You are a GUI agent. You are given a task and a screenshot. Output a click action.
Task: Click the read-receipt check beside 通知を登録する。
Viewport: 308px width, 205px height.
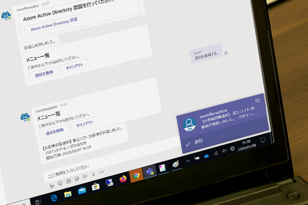tap(226, 53)
